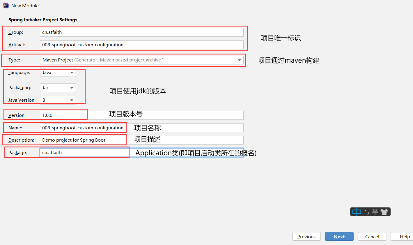Viewport: 413px width, 245px height.
Task: Click the Java Version label
Action: pyautogui.click(x=22, y=100)
